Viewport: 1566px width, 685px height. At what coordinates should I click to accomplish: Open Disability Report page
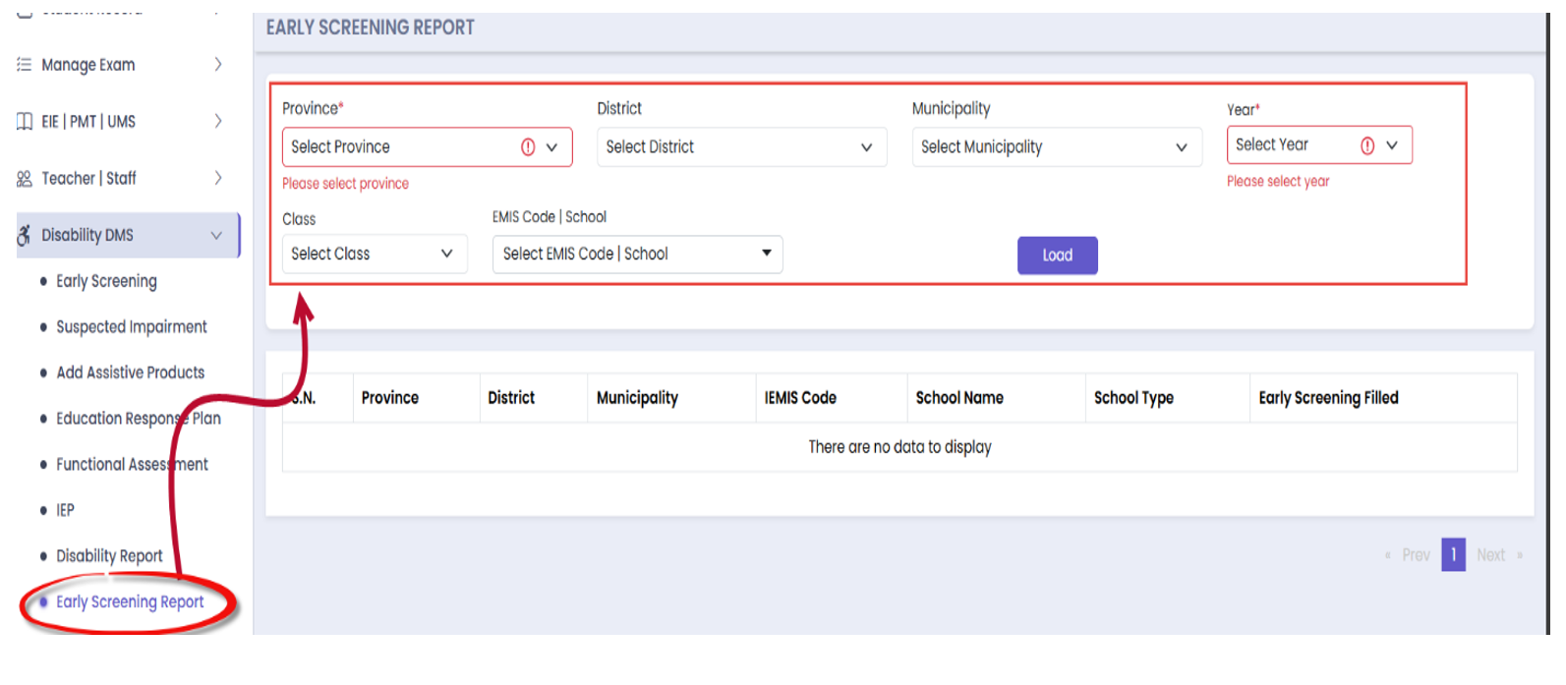pos(109,556)
